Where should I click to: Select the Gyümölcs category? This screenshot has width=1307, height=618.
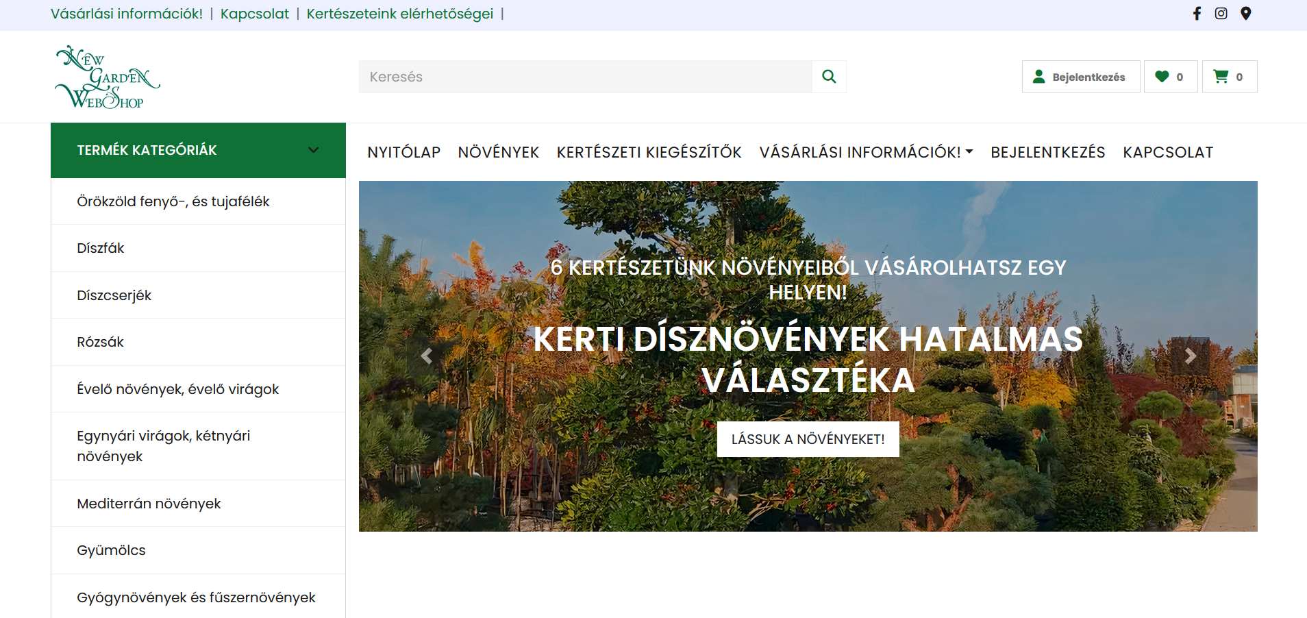point(198,550)
